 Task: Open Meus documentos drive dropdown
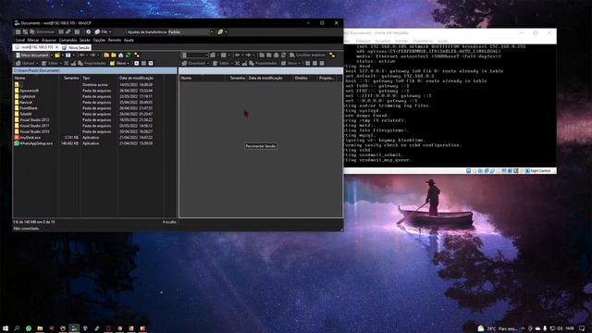(33, 55)
